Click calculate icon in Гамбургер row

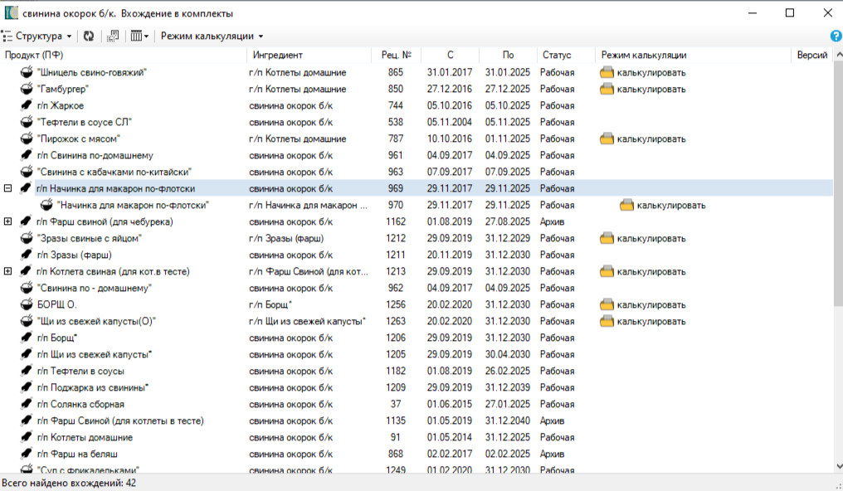point(607,90)
